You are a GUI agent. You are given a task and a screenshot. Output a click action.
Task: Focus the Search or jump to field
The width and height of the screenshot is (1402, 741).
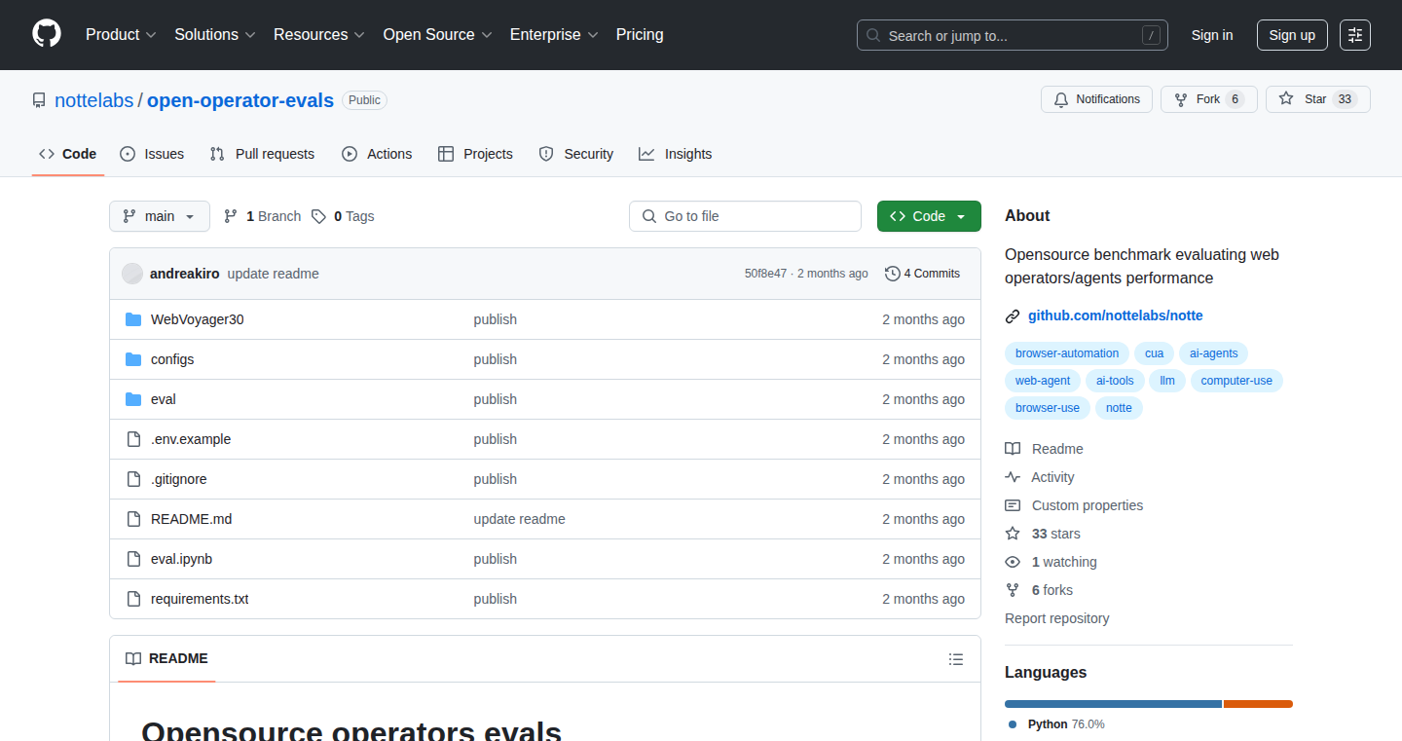(x=1013, y=35)
